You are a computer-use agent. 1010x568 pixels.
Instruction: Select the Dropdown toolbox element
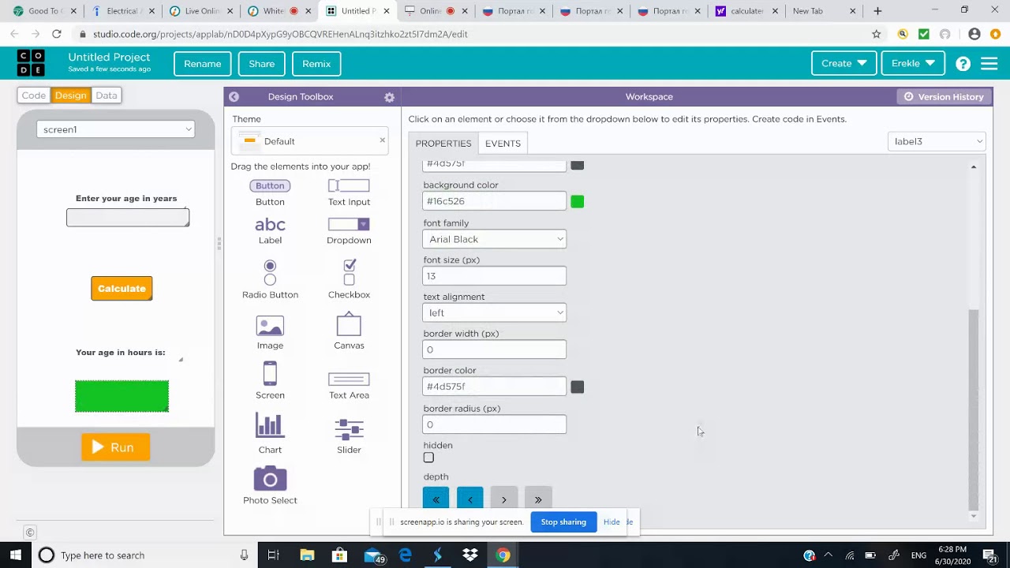[349, 231]
